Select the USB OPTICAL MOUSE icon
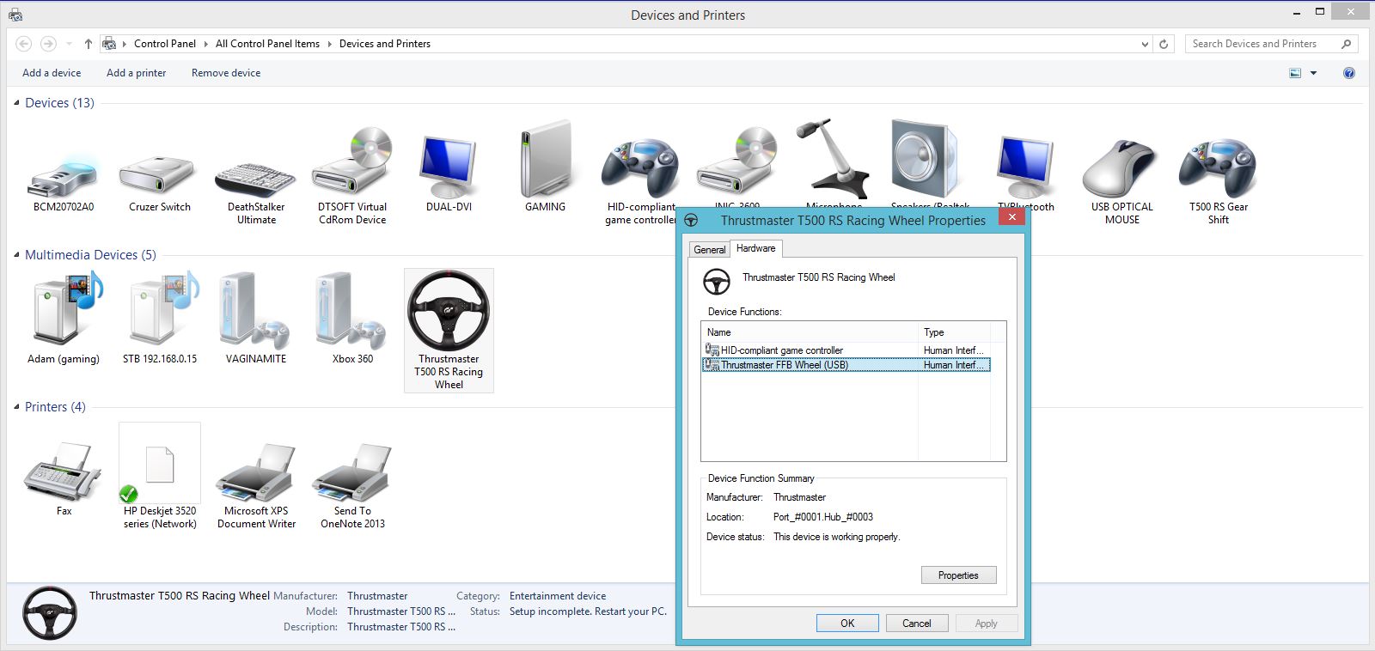Image resolution: width=1375 pixels, height=651 pixels. [1121, 168]
